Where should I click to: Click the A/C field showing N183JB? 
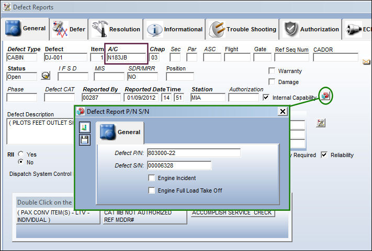point(127,57)
